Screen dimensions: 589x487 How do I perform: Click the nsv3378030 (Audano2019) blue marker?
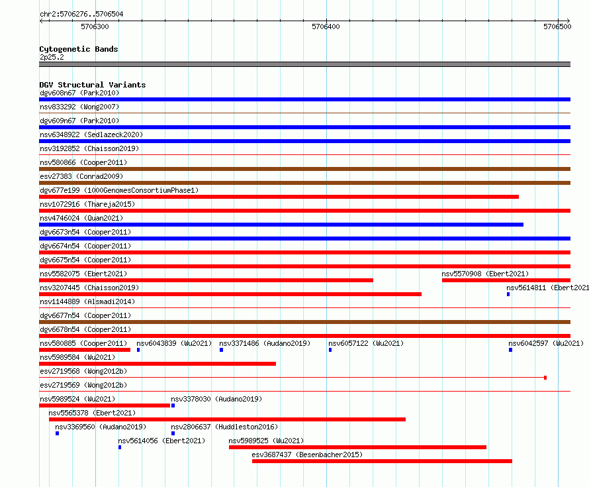tap(173, 406)
